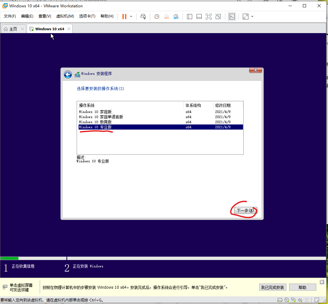Image resolution: width=328 pixels, height=304 pixels.
Task: Click the sound card status icon
Action: 300,300
